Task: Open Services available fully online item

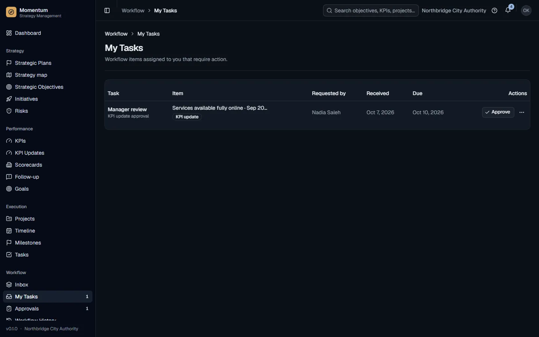Action: pyautogui.click(x=220, y=108)
